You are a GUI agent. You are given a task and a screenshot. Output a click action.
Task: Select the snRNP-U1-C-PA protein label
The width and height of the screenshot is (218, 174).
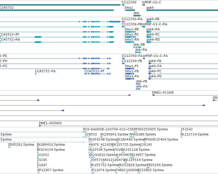(x=155, y=56)
